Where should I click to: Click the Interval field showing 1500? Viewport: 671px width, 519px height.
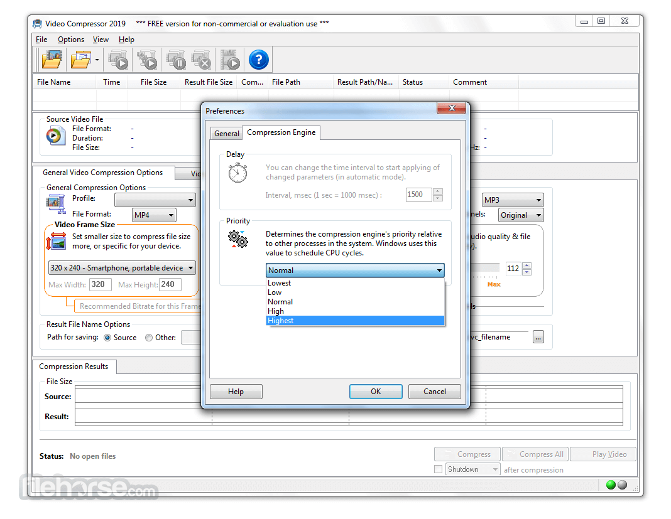coord(419,195)
